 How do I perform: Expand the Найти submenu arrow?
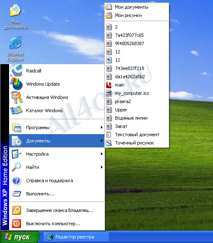[102, 167]
